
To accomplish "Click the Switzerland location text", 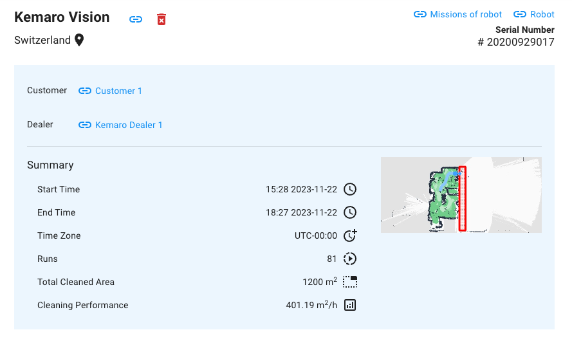I will coord(42,40).
